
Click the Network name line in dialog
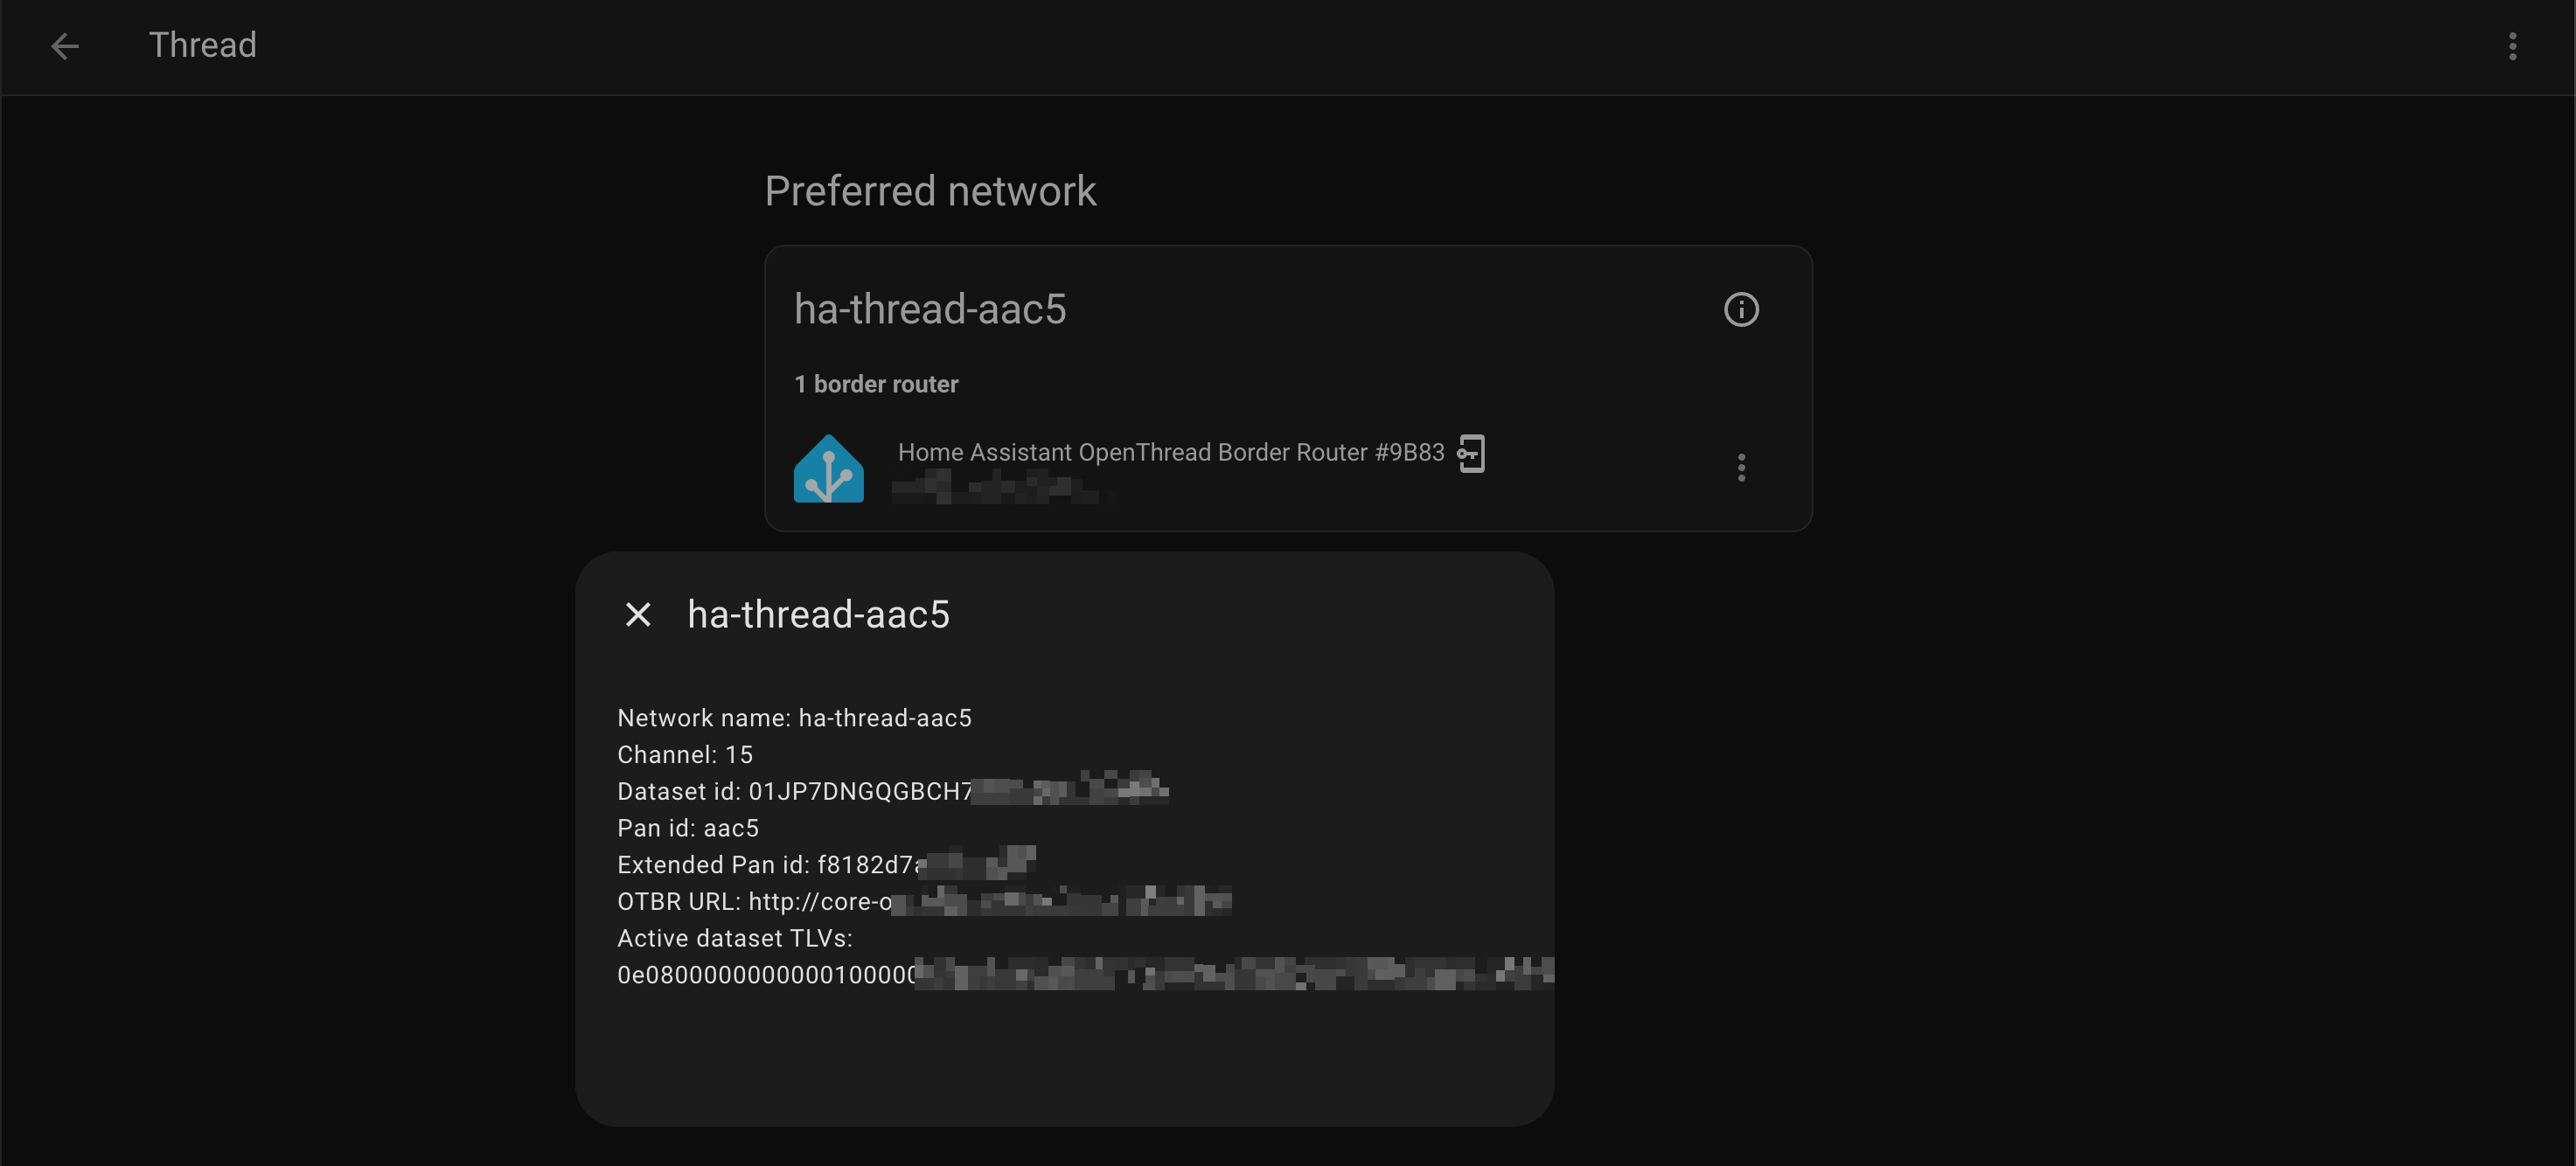(x=794, y=718)
